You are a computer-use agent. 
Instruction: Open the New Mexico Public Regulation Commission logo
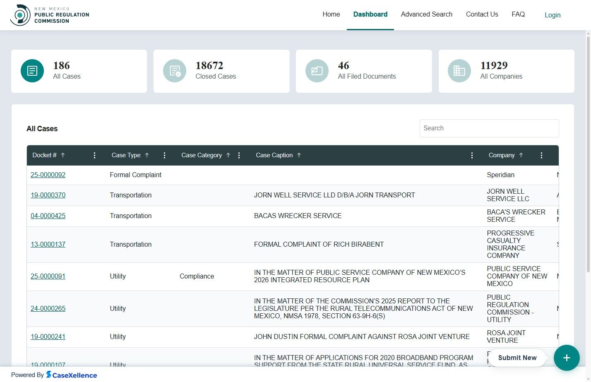click(x=49, y=14)
